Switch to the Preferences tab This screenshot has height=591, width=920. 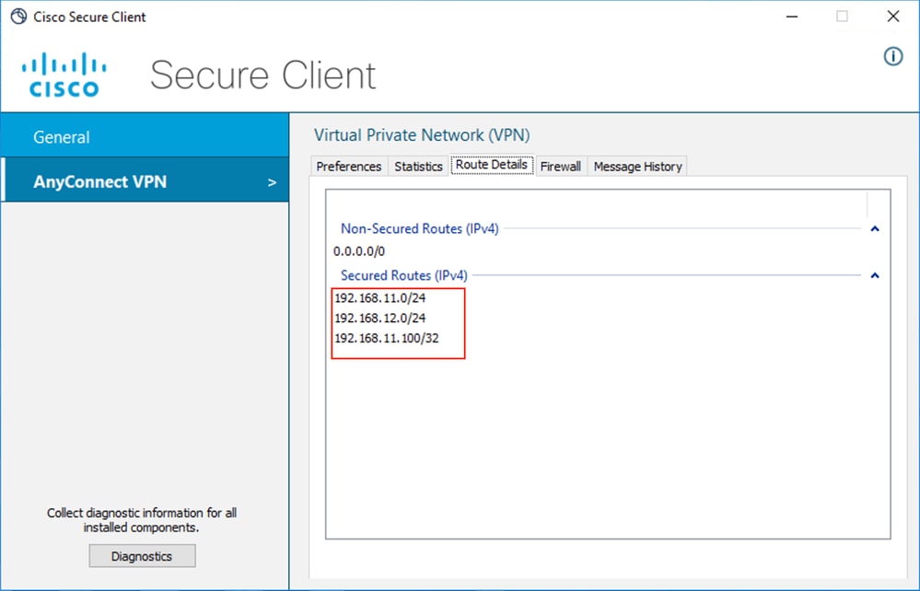pos(348,167)
